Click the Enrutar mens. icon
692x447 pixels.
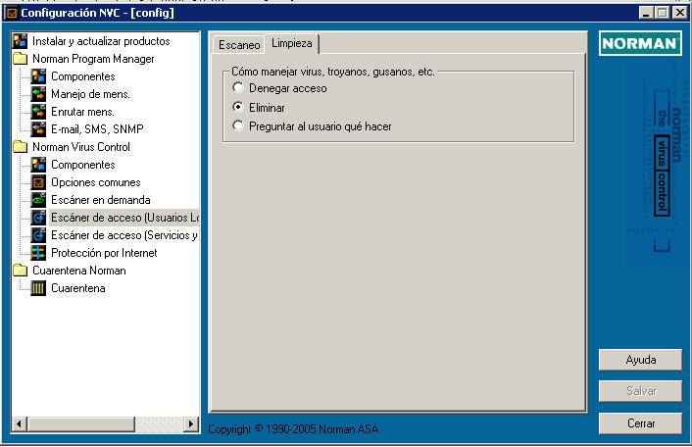coord(38,112)
